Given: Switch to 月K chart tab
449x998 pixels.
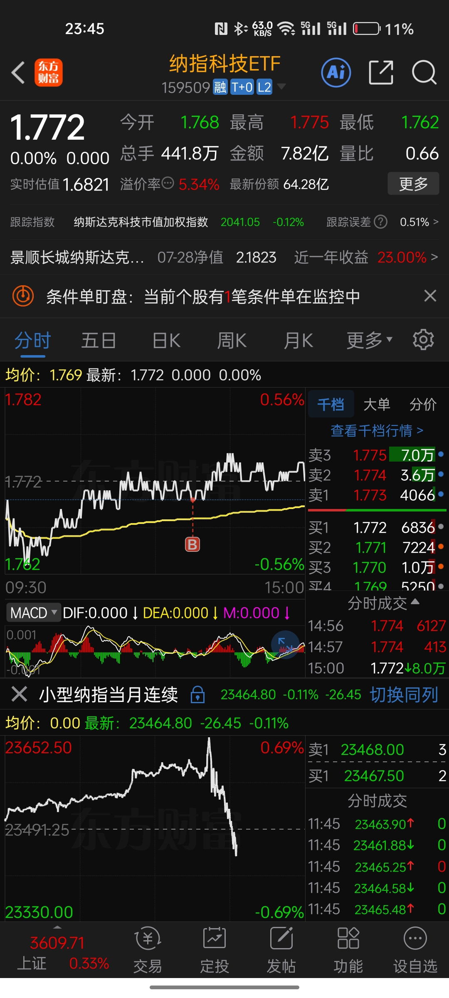Looking at the screenshot, I should coord(298,341).
